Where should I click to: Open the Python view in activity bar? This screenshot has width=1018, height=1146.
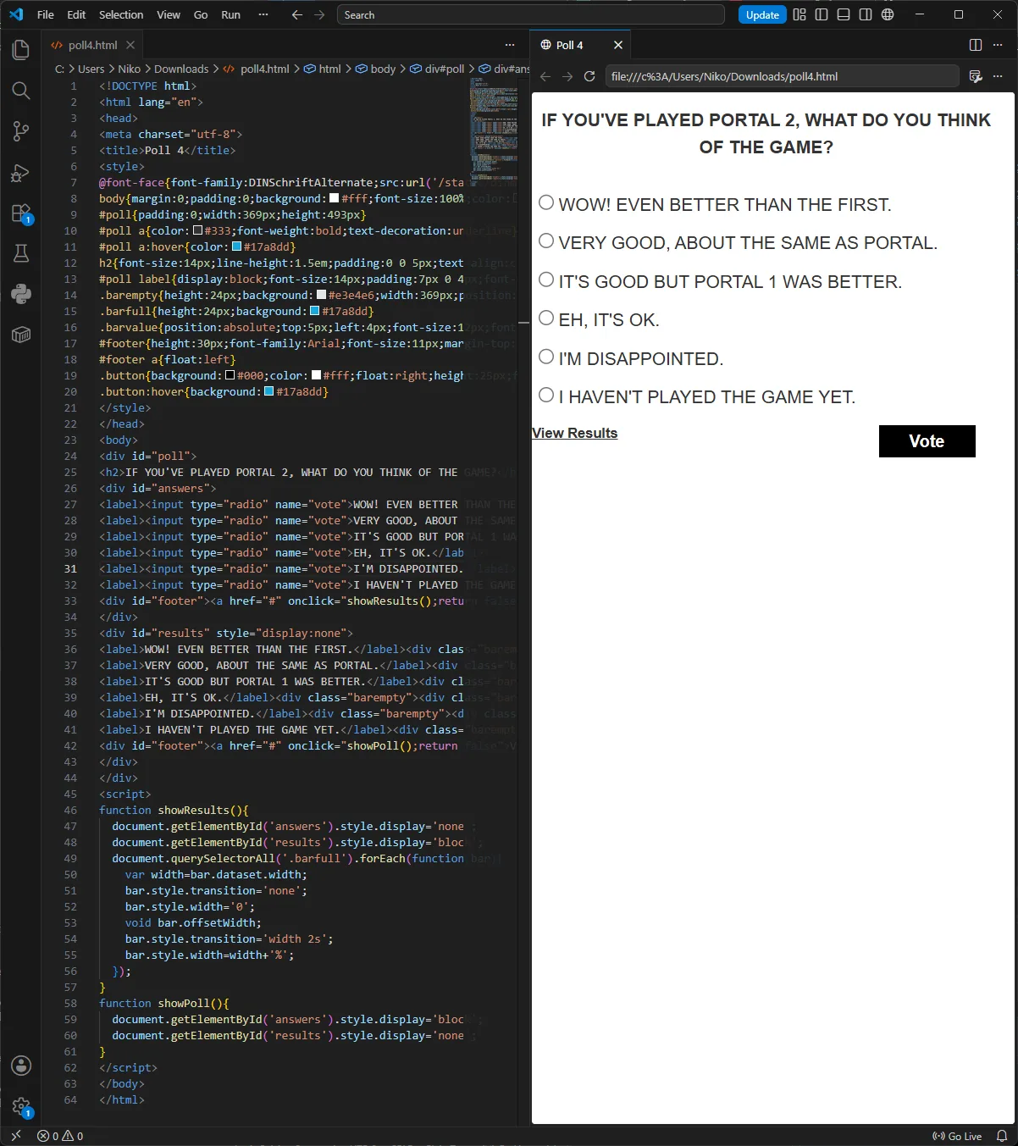21,294
